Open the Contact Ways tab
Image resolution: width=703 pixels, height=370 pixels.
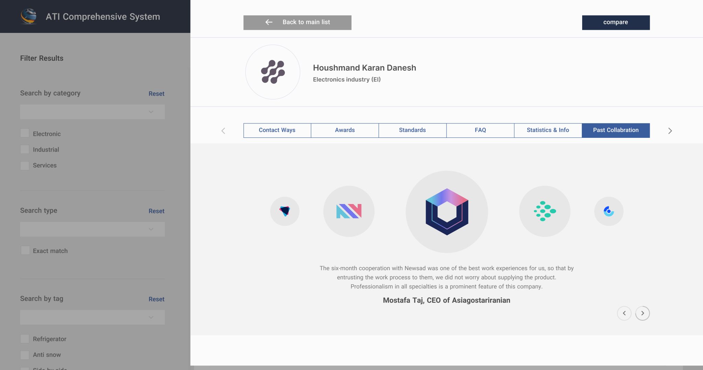[277, 130]
